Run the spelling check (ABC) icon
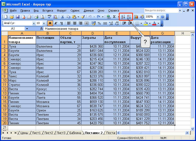The height and width of the screenshot is (141, 196). (x=50, y=17)
